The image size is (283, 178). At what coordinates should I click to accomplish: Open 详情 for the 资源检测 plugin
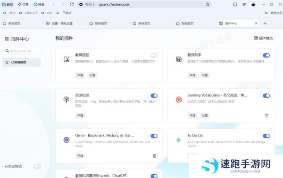point(80,115)
